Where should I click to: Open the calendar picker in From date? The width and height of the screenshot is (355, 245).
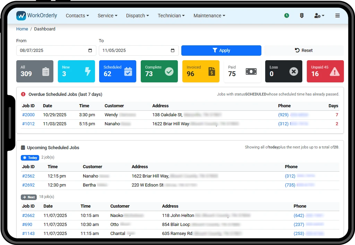point(90,51)
